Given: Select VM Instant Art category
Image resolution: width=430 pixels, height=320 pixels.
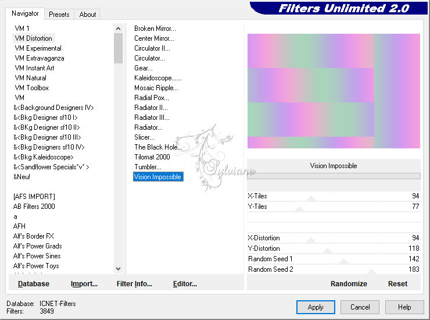Looking at the screenshot, I should (x=34, y=68).
